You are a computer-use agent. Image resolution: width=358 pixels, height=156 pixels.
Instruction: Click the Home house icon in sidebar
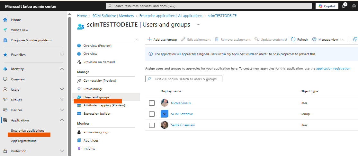(x=5, y=20)
